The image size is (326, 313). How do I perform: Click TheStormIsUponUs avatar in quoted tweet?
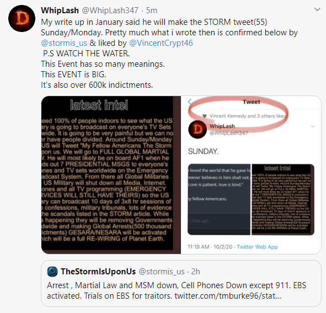point(52,272)
